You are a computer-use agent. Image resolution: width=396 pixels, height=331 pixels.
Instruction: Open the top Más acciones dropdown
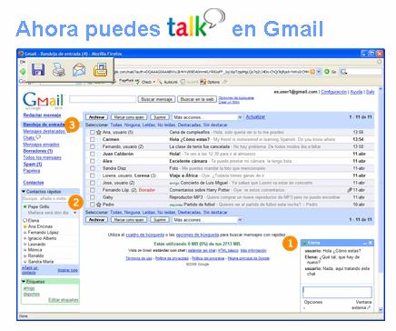tap(207, 117)
